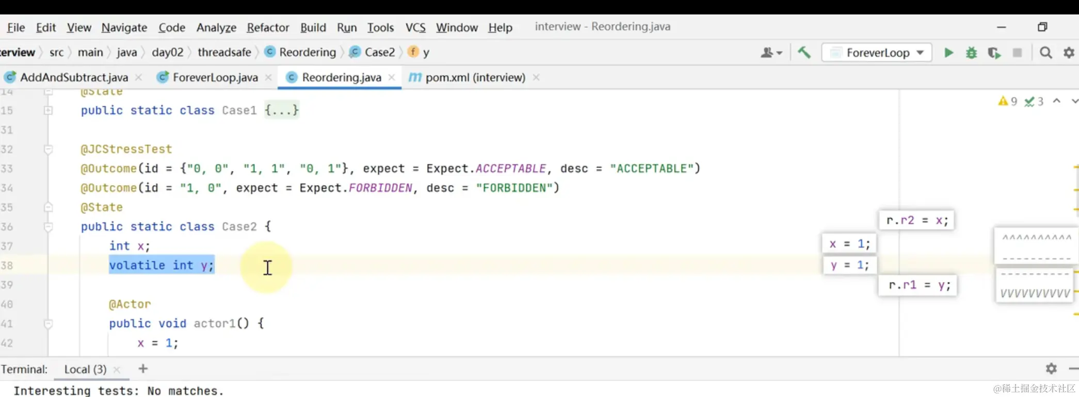This screenshot has width=1079, height=397.
Task: Collapse annotation fold marker at line 32
Action: [48, 150]
